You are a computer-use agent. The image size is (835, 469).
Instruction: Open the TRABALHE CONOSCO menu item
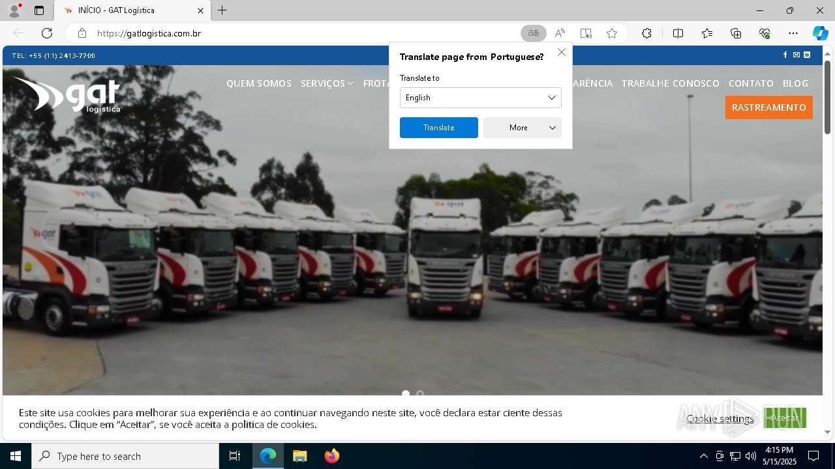click(671, 83)
